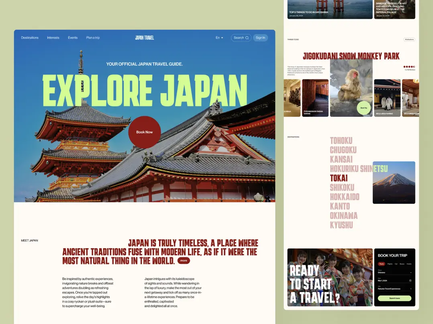Expand the Okinawa destination dropdown
Viewport: 433px width, 324px height.
[411, 272]
